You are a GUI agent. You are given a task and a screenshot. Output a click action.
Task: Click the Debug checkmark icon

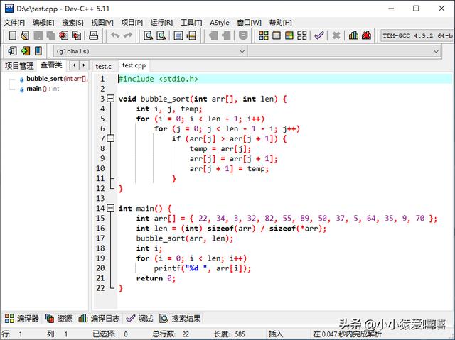click(319, 35)
